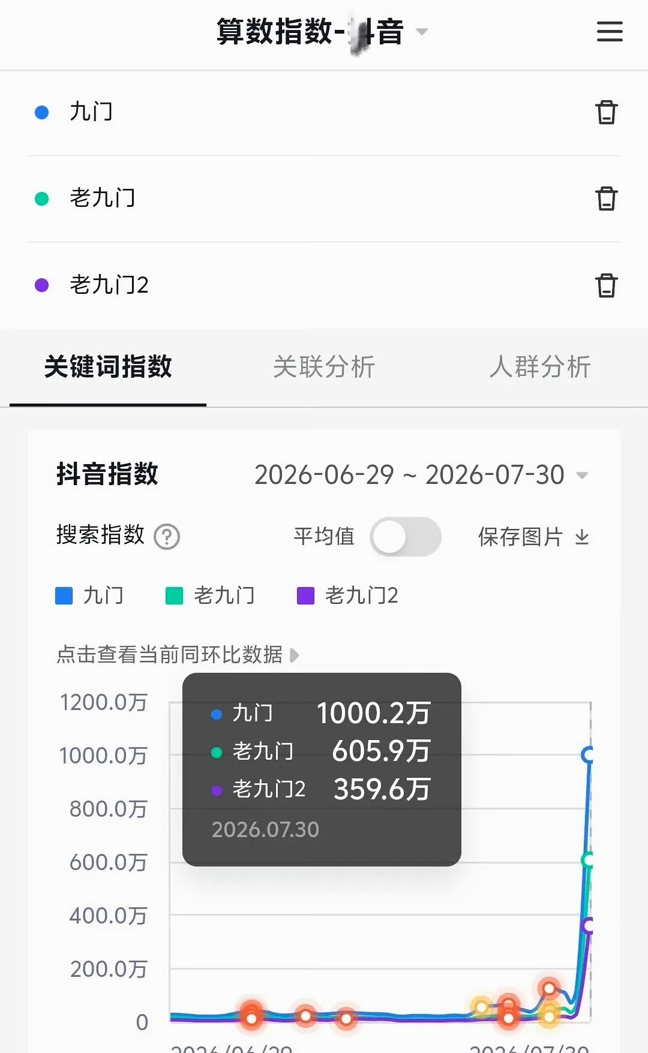Viewport: 648px width, 1053px height.
Task: Click the 2026.07.30 date in the tooltip
Action: click(265, 829)
